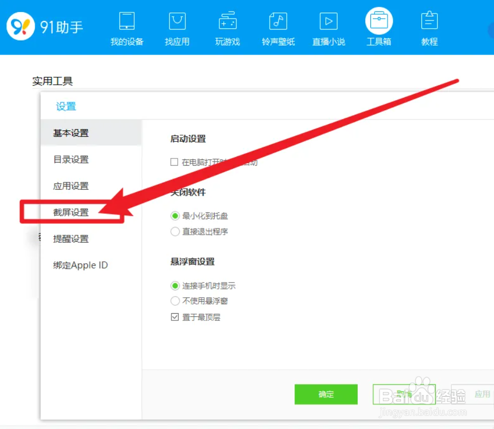Enable launch on computer startup
494x429 pixels.
(x=175, y=162)
